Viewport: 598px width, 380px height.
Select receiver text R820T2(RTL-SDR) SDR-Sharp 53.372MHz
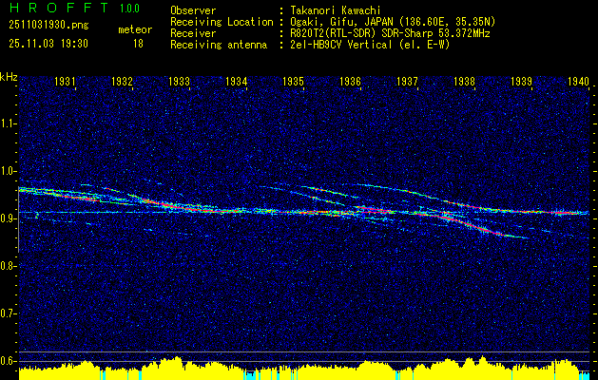pyautogui.click(x=390, y=33)
